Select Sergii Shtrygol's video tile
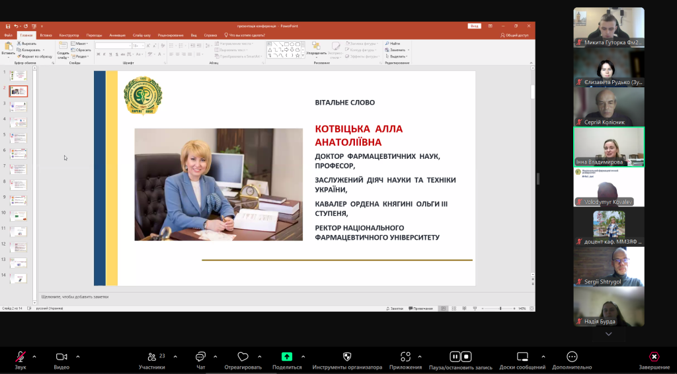The image size is (677, 374). click(609, 267)
